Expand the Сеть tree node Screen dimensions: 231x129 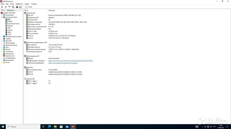[x=2, y=47]
